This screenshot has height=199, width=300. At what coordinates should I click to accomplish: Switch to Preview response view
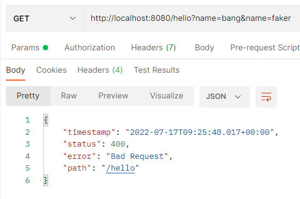113,96
